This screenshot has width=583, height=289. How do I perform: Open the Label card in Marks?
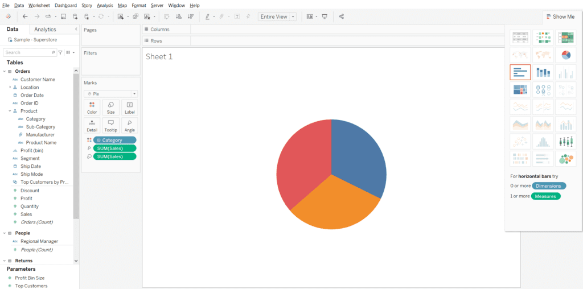click(x=130, y=108)
